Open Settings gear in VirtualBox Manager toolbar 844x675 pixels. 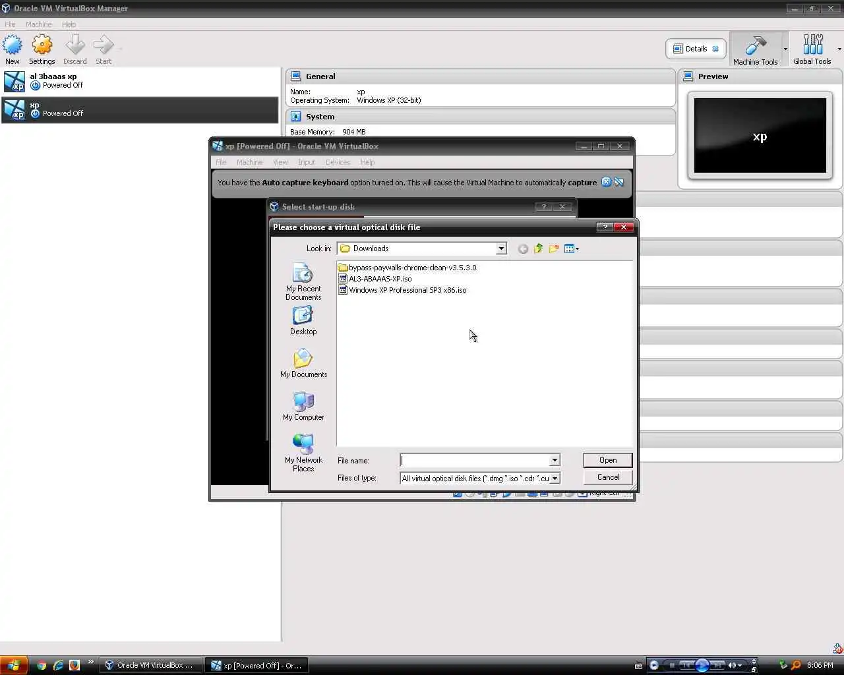click(x=42, y=45)
